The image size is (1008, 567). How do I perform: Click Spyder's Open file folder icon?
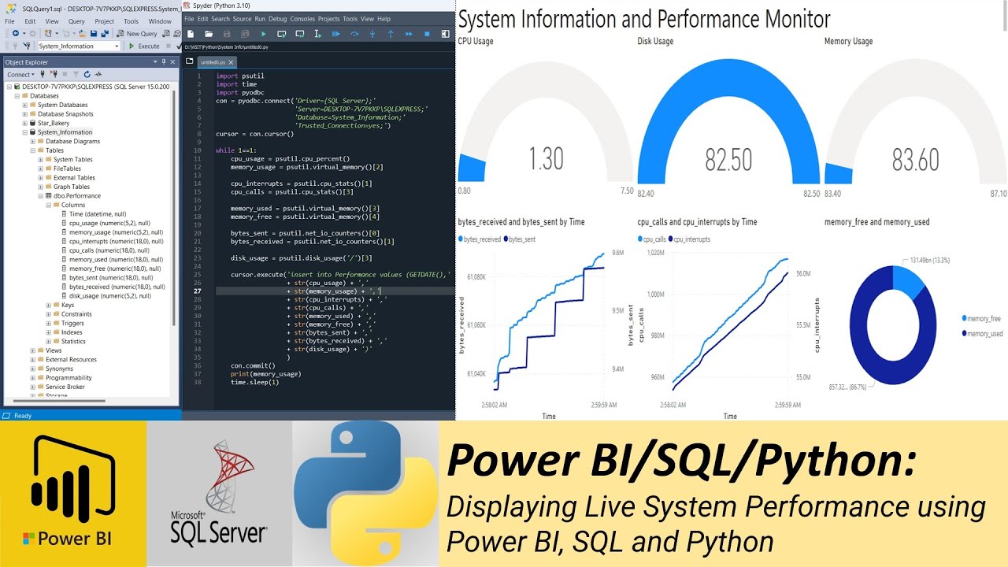[209, 34]
